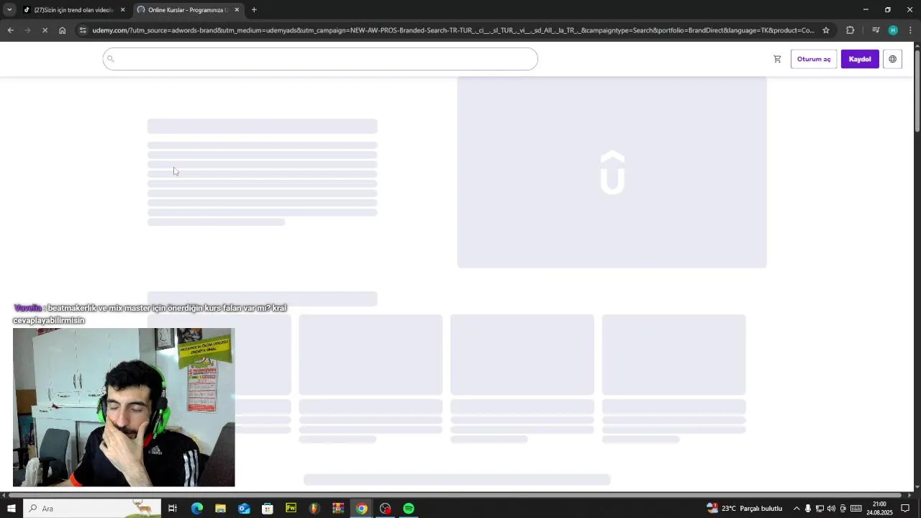Open Microsoft Store from the taskbar
Image resolution: width=921 pixels, height=518 pixels.
tap(268, 509)
